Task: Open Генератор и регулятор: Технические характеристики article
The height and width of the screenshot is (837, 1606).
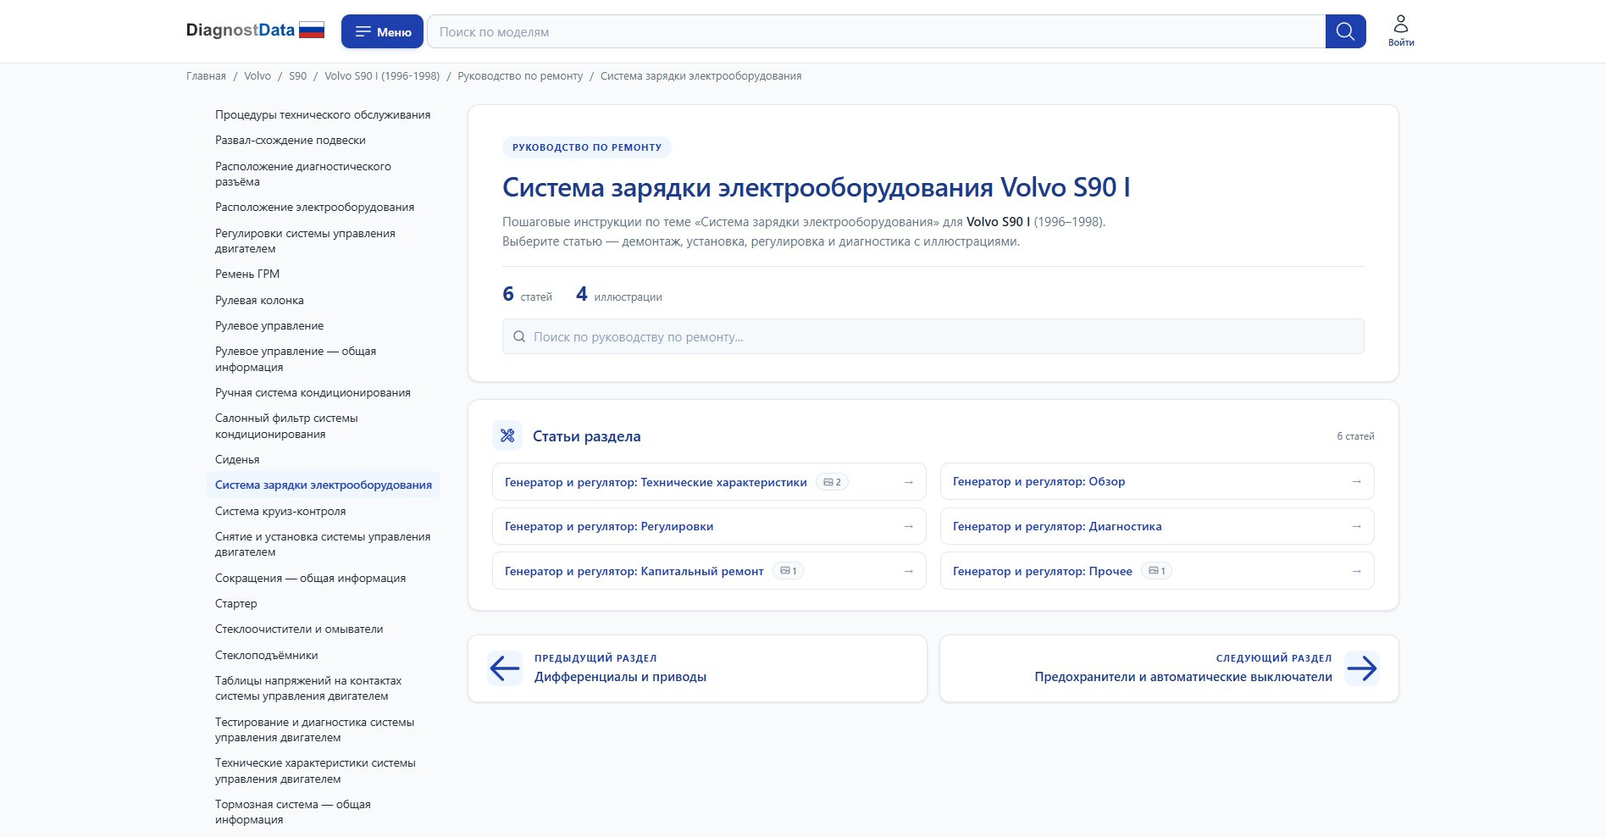Action: pyautogui.click(x=709, y=482)
